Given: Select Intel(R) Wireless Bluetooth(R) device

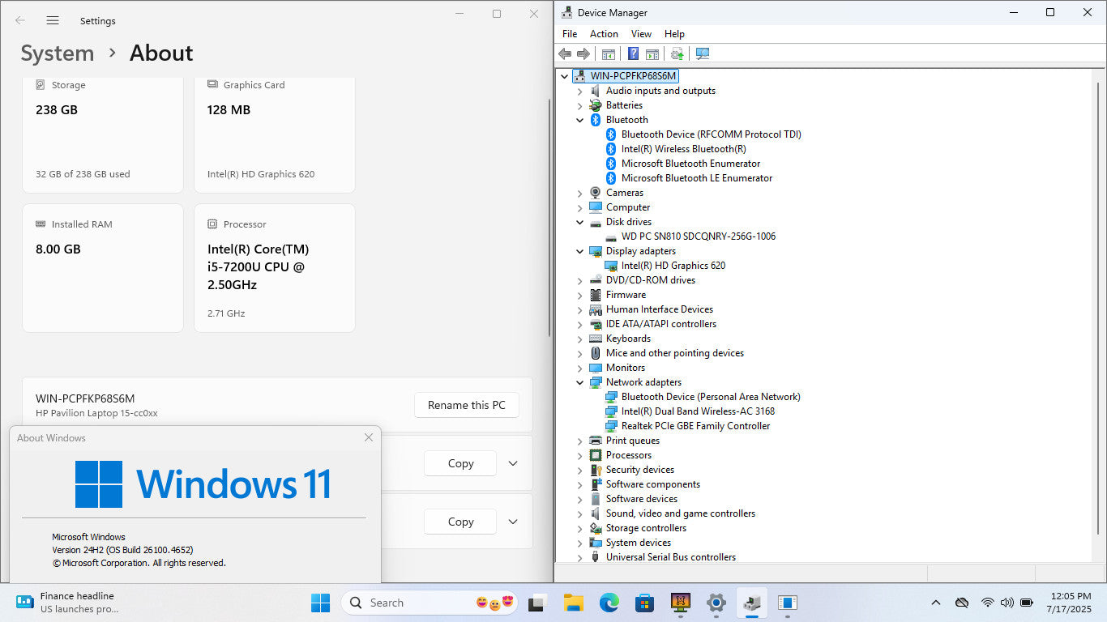Looking at the screenshot, I should click(684, 149).
